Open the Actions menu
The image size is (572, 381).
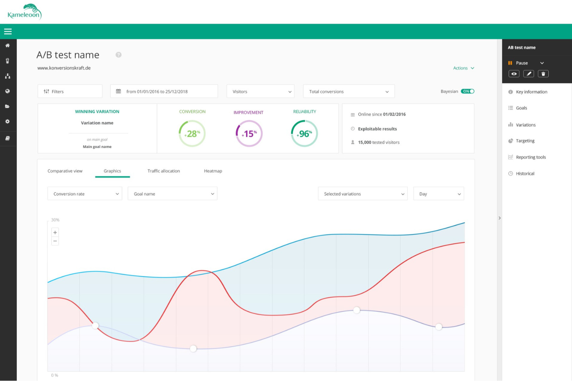click(x=463, y=68)
